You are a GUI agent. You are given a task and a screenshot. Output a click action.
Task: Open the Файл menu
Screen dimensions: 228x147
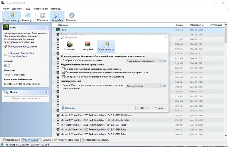[x=6, y=9]
